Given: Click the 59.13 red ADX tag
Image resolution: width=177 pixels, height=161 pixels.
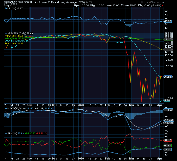Looking at the screenshot, I should 168,140.
